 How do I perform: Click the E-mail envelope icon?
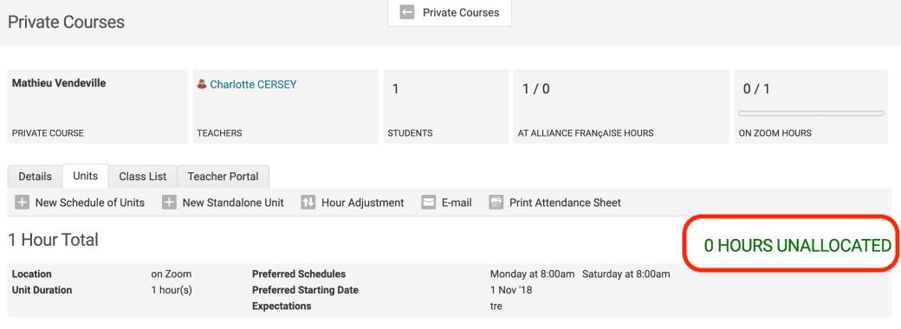(429, 203)
